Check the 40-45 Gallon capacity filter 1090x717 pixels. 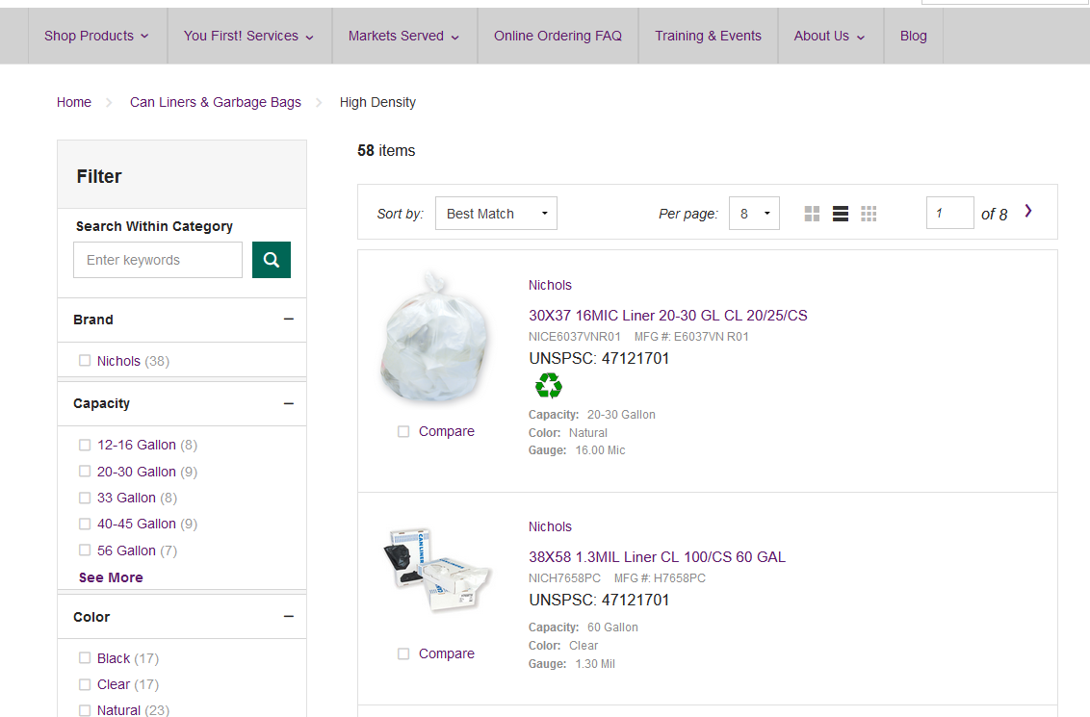point(85,524)
